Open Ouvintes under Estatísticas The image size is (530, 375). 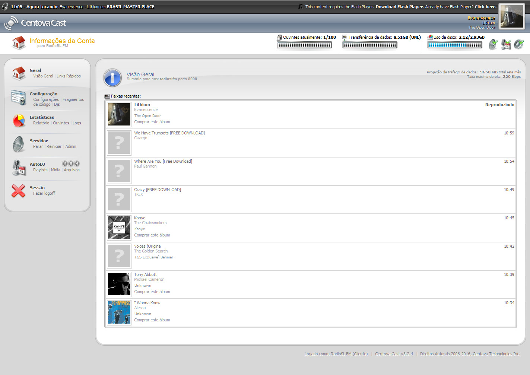61,123
